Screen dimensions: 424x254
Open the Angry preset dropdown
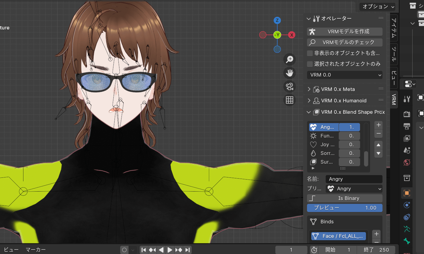tap(354, 189)
